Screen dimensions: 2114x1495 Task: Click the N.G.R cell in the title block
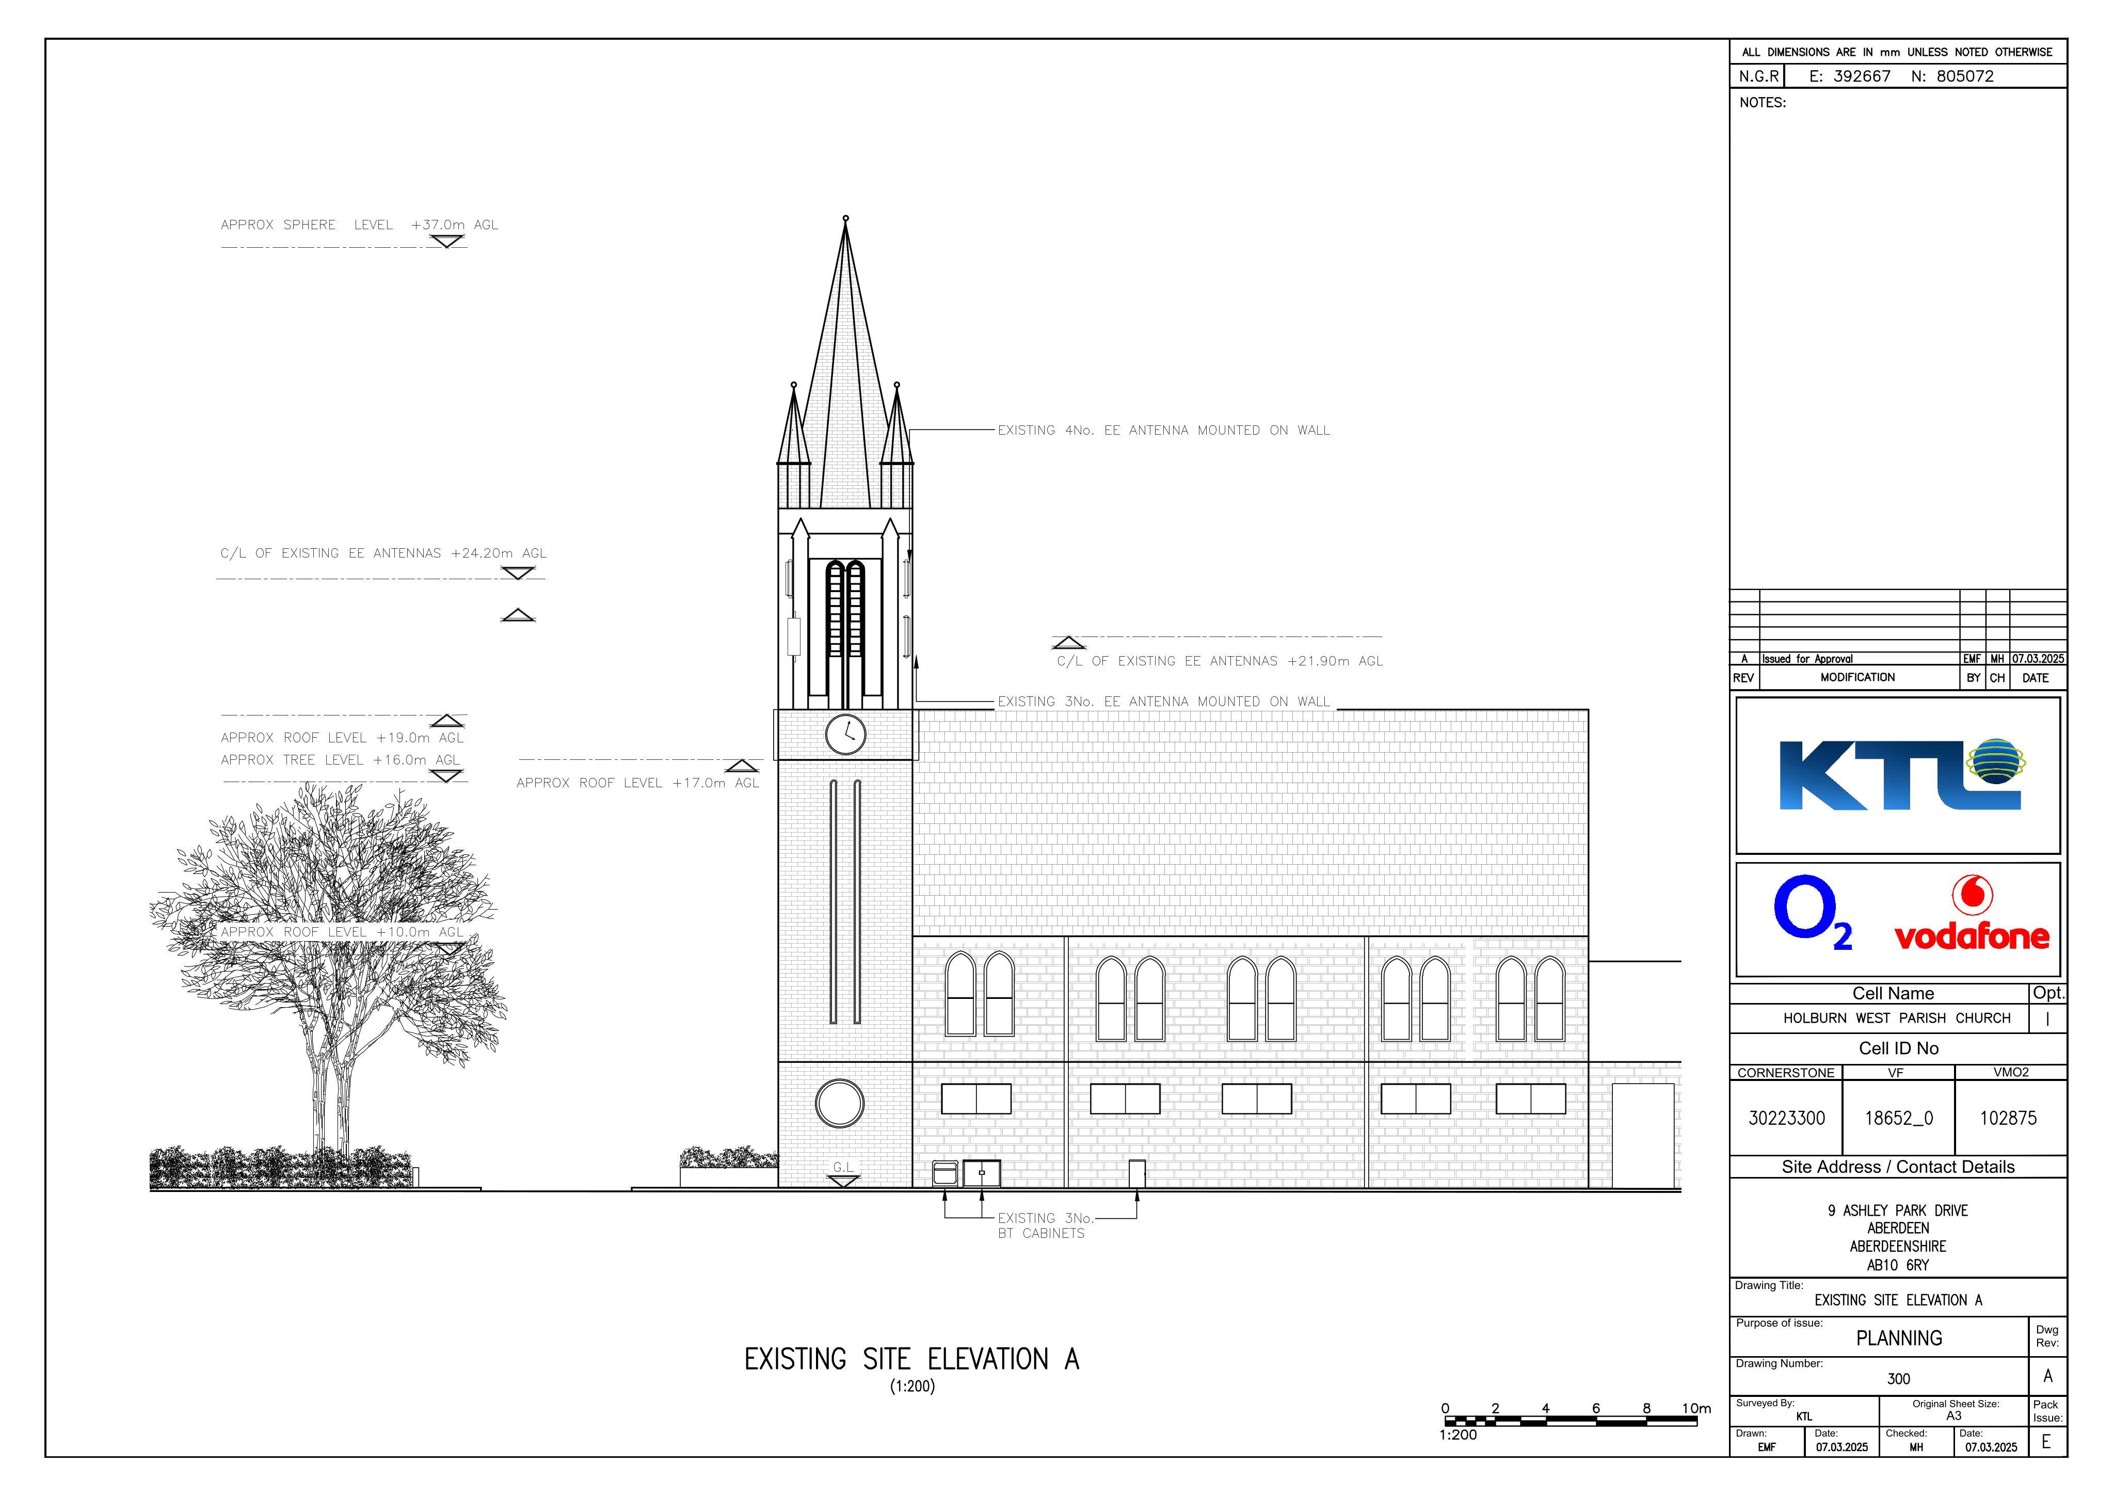[x=1758, y=76]
